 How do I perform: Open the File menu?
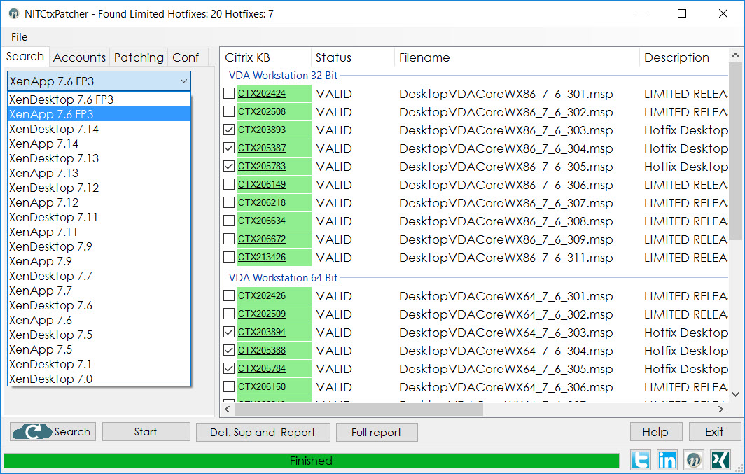click(19, 36)
